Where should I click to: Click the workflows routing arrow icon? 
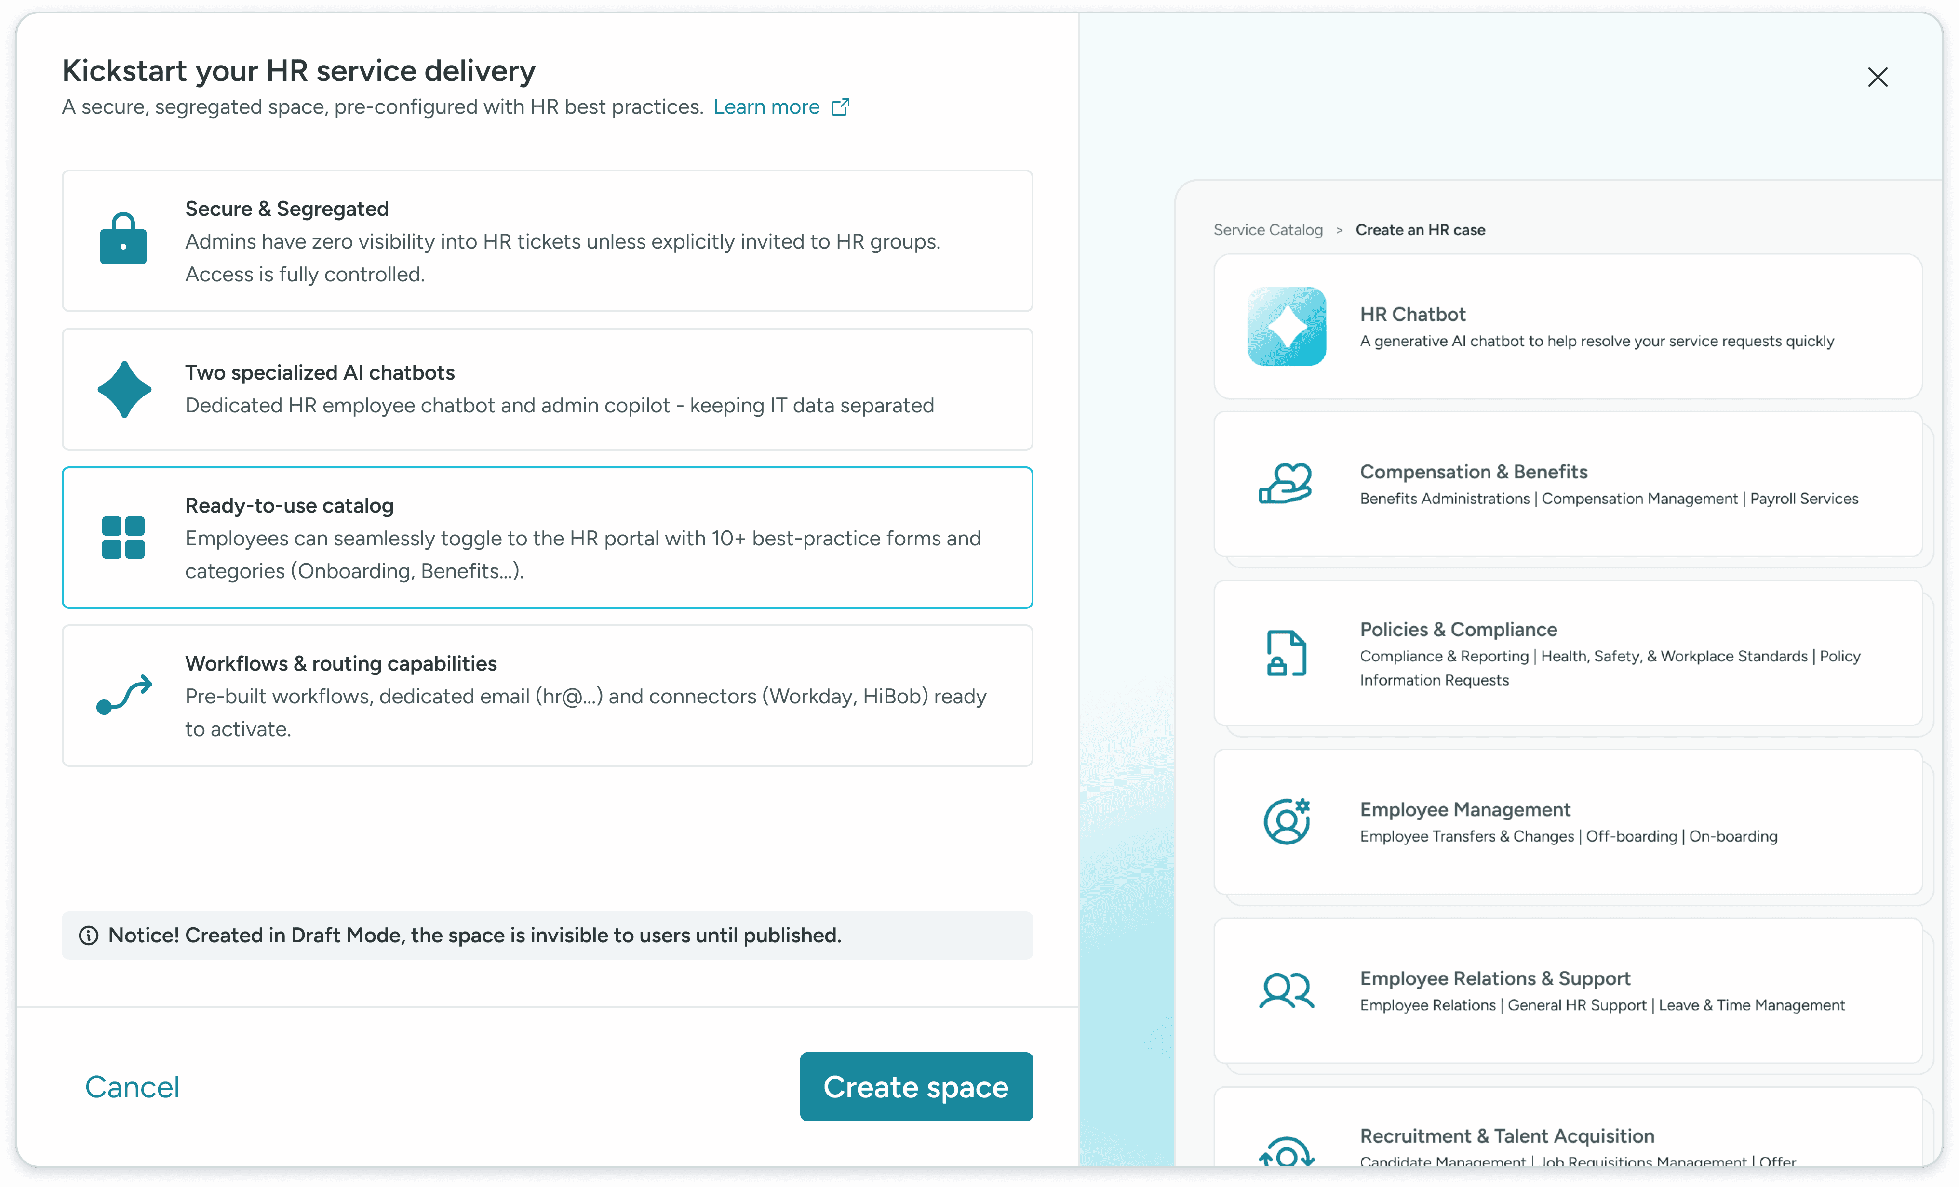pyautogui.click(x=124, y=695)
